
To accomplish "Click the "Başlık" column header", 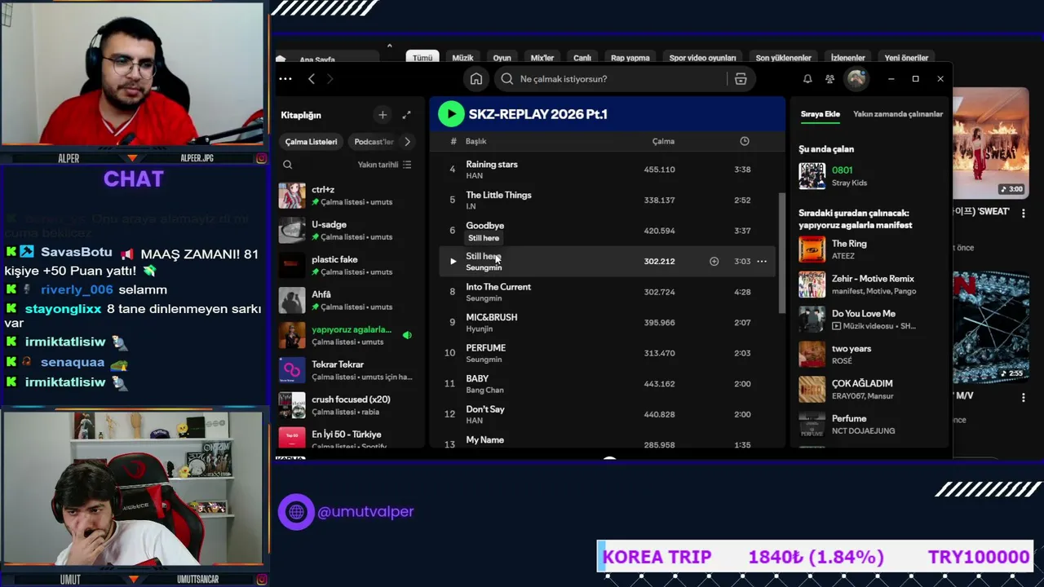I will pos(476,141).
